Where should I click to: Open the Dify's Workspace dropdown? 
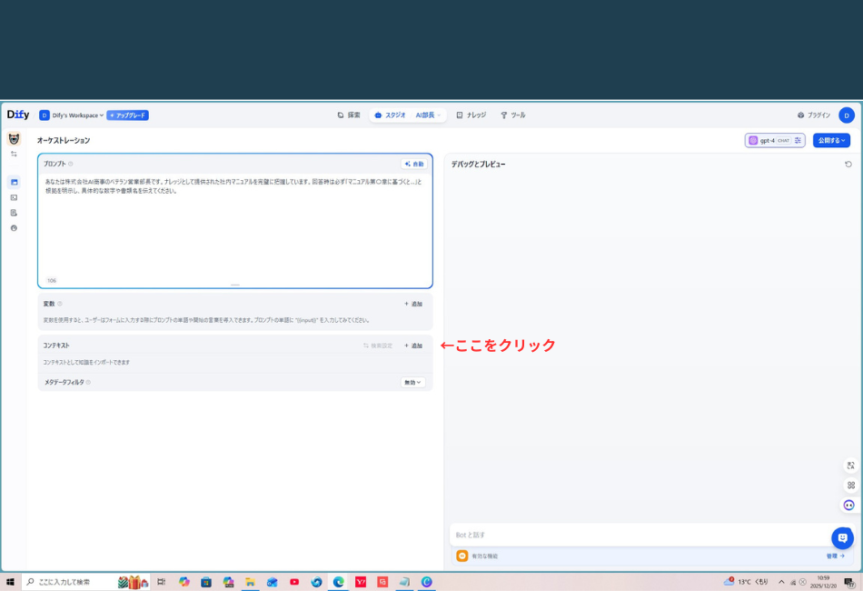coord(71,115)
